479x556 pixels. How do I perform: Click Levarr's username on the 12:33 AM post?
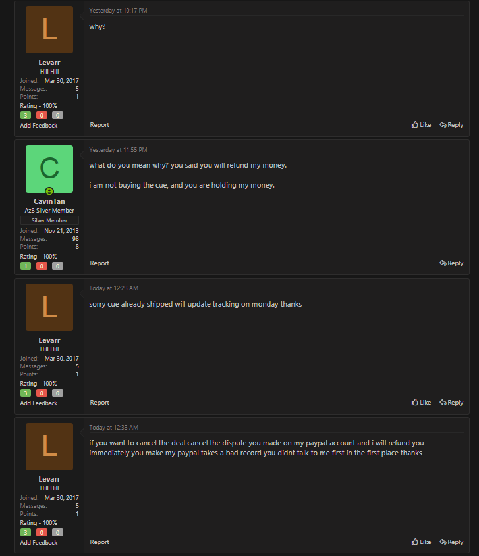click(49, 480)
